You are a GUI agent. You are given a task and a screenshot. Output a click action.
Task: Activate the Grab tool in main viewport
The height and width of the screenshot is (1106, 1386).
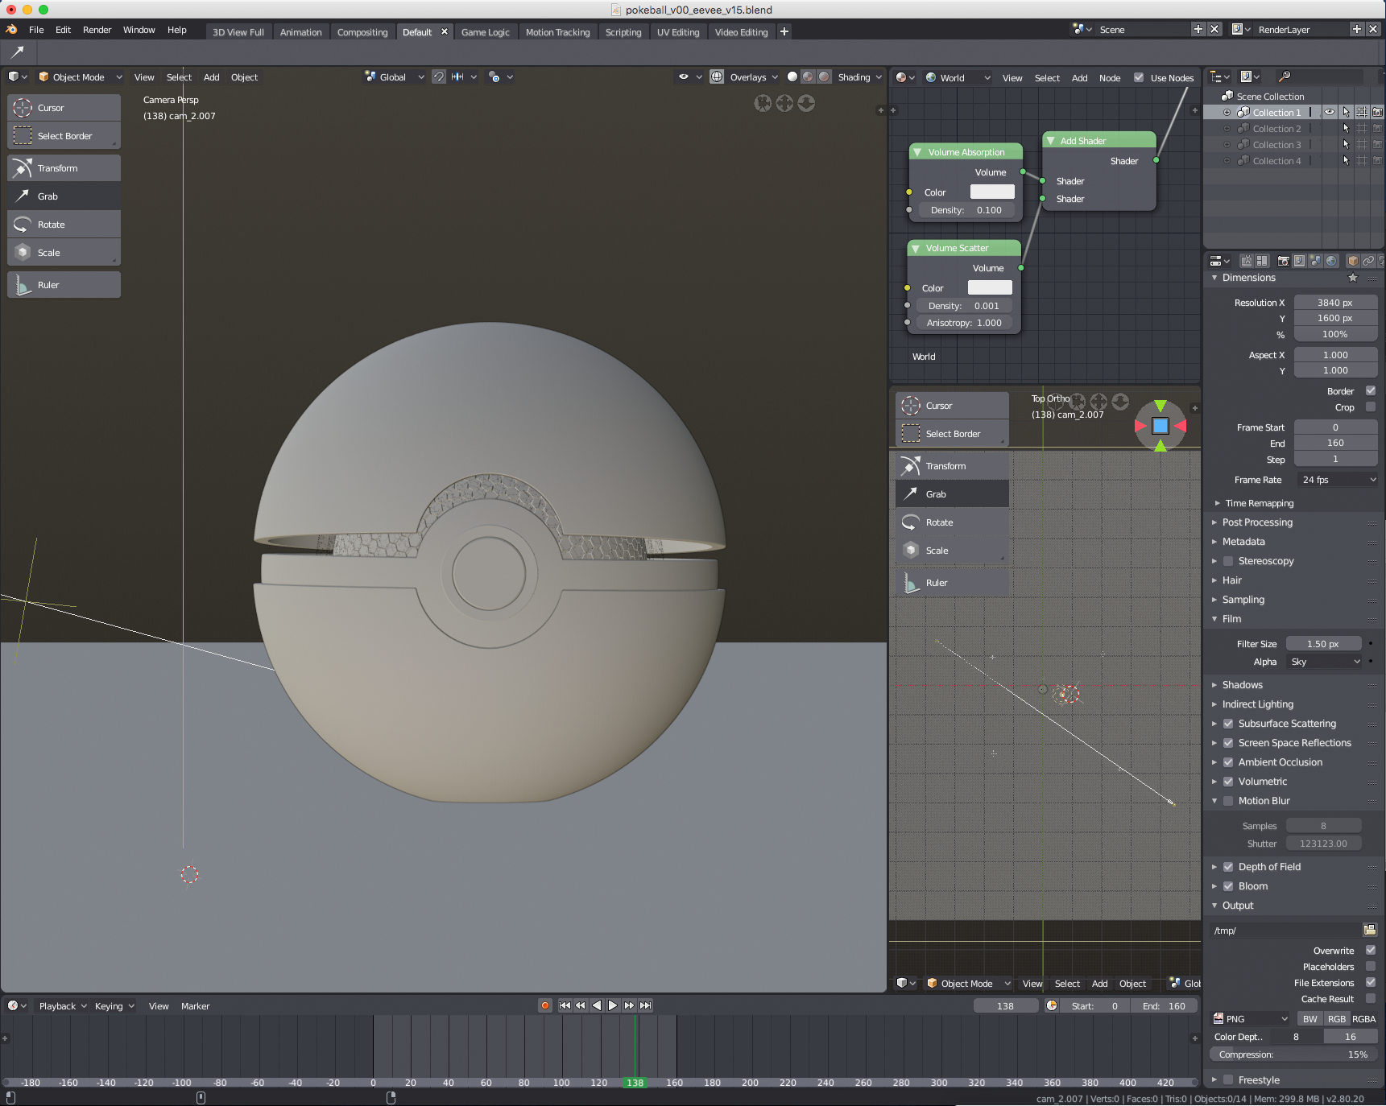pos(64,196)
